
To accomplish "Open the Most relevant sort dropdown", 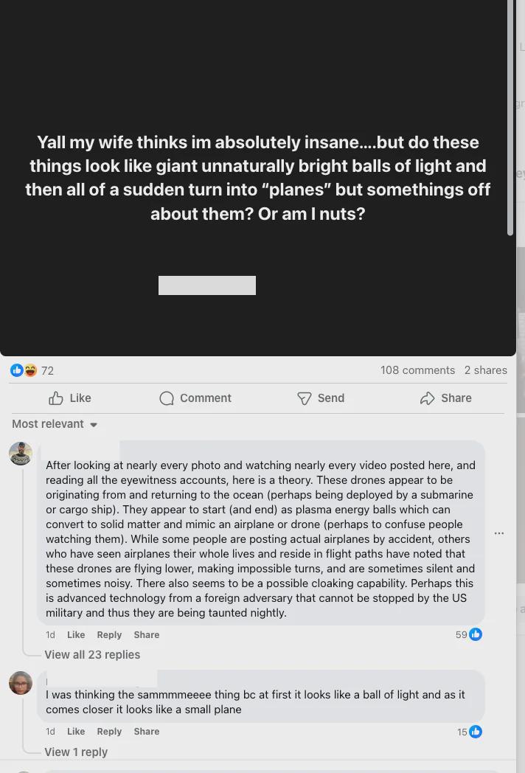I will (55, 424).
